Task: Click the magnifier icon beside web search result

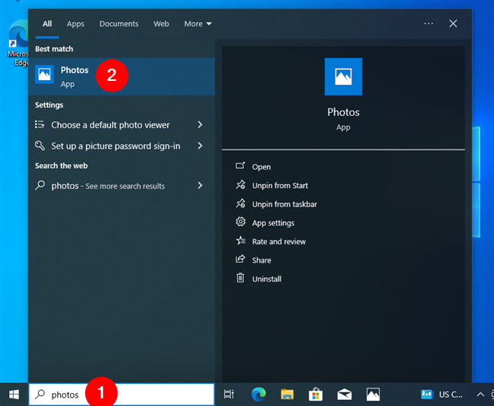Action: click(x=40, y=185)
